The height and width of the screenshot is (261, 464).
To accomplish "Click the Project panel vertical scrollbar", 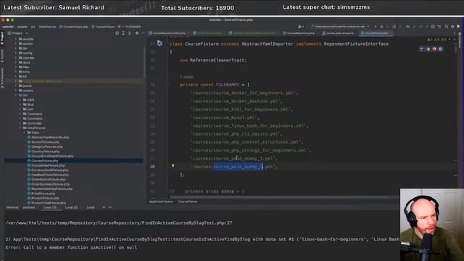I will (x=144, y=62).
